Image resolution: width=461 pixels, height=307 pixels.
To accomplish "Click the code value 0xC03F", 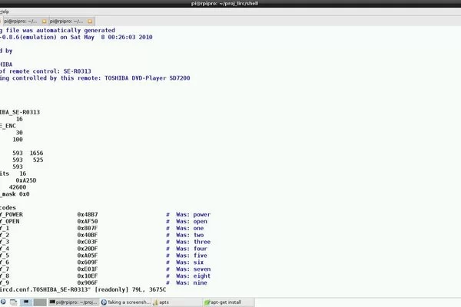I will [x=88, y=242].
